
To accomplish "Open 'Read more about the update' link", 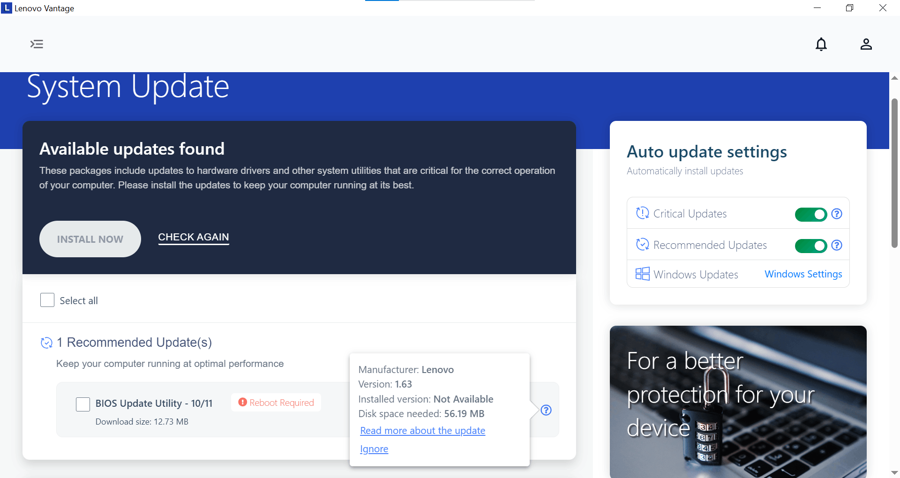I will [x=422, y=431].
